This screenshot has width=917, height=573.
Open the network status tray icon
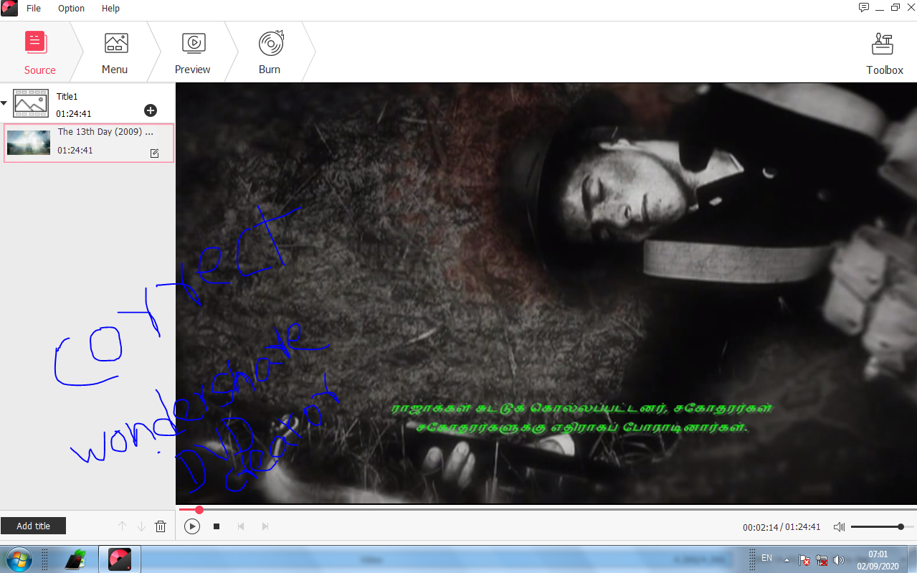point(822,559)
